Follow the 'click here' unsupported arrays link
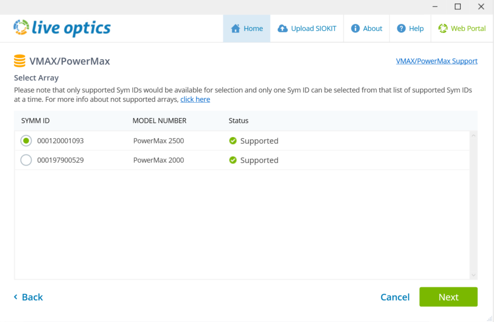The image size is (494, 322). [195, 99]
